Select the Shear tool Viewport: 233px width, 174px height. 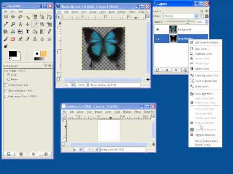coord(6,31)
